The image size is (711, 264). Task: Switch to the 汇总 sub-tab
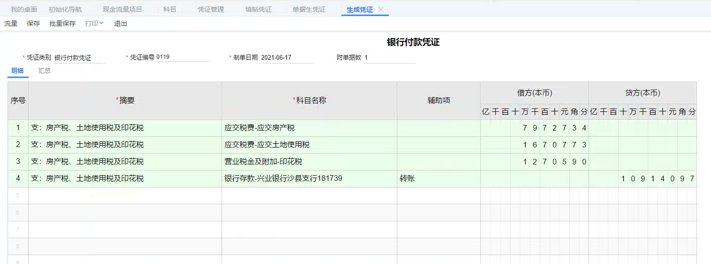(x=45, y=71)
